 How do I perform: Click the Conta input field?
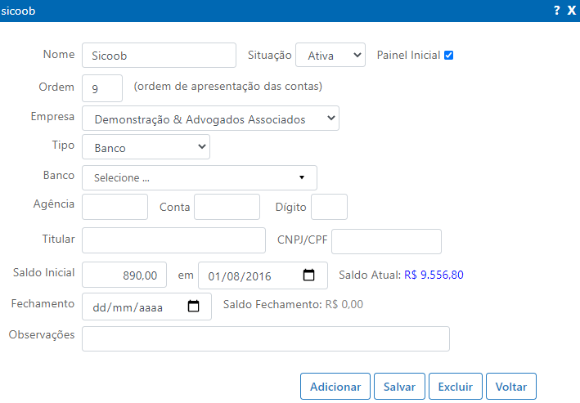tap(227, 207)
